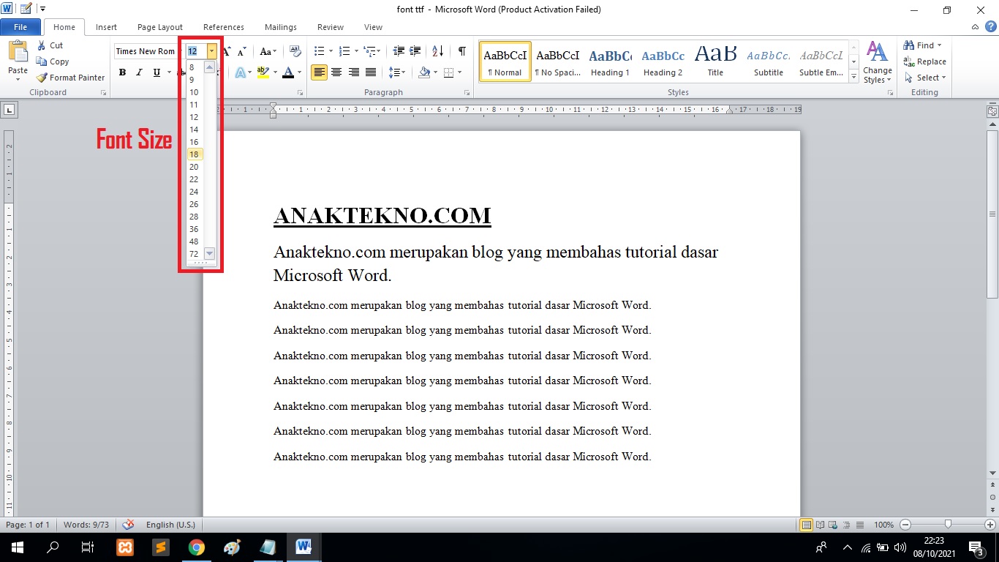Check proofing errors in the status bar

(128, 525)
